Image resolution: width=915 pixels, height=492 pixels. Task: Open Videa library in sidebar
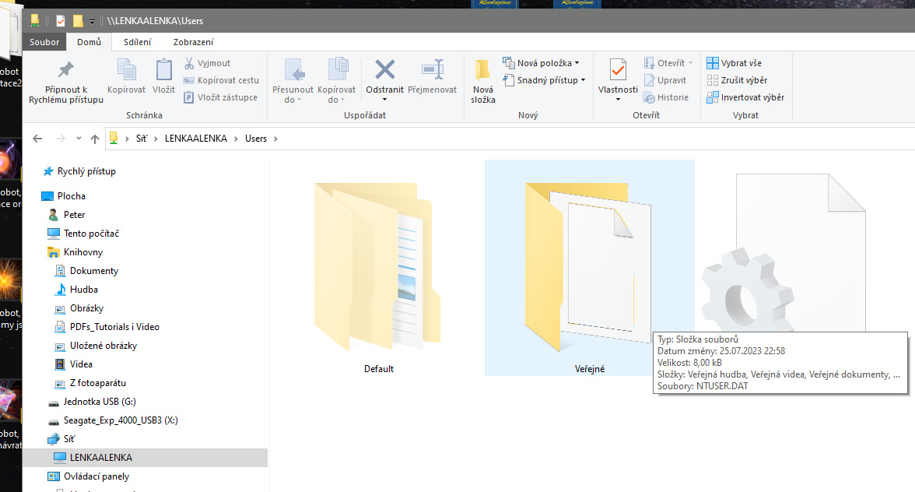click(x=81, y=364)
